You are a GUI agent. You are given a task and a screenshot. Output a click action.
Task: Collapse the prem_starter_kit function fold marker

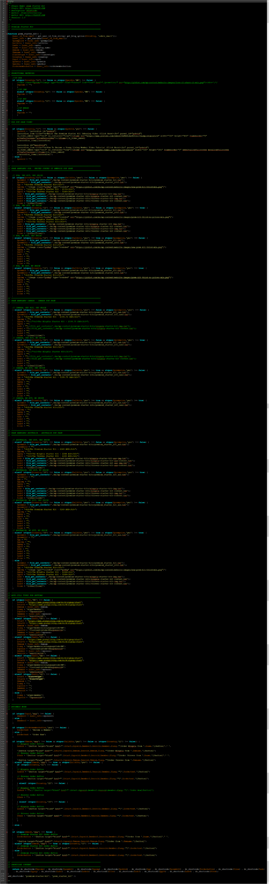[x=7, y=34]
